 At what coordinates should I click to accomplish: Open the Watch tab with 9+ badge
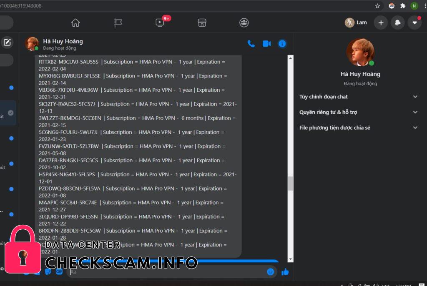point(160,23)
